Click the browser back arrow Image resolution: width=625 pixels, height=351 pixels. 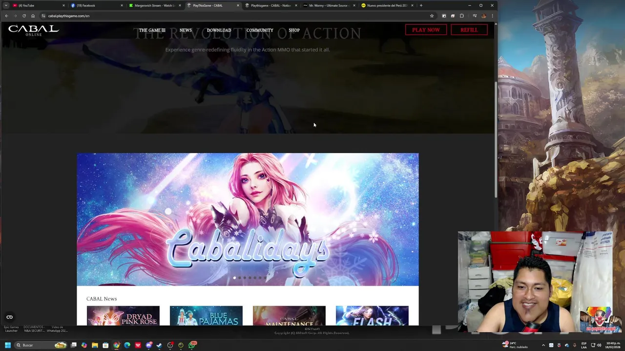pos(6,16)
